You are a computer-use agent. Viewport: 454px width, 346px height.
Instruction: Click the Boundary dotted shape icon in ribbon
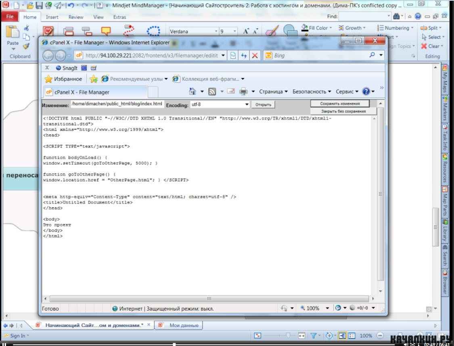tap(153, 30)
